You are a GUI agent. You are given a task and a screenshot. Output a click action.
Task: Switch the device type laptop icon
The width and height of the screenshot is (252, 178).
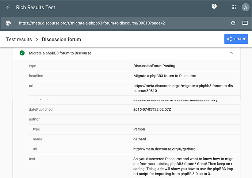point(245,23)
